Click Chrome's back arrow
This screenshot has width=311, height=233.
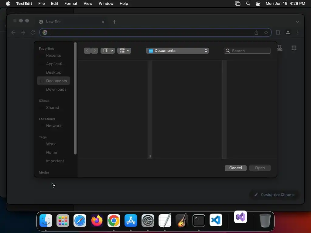point(13,32)
